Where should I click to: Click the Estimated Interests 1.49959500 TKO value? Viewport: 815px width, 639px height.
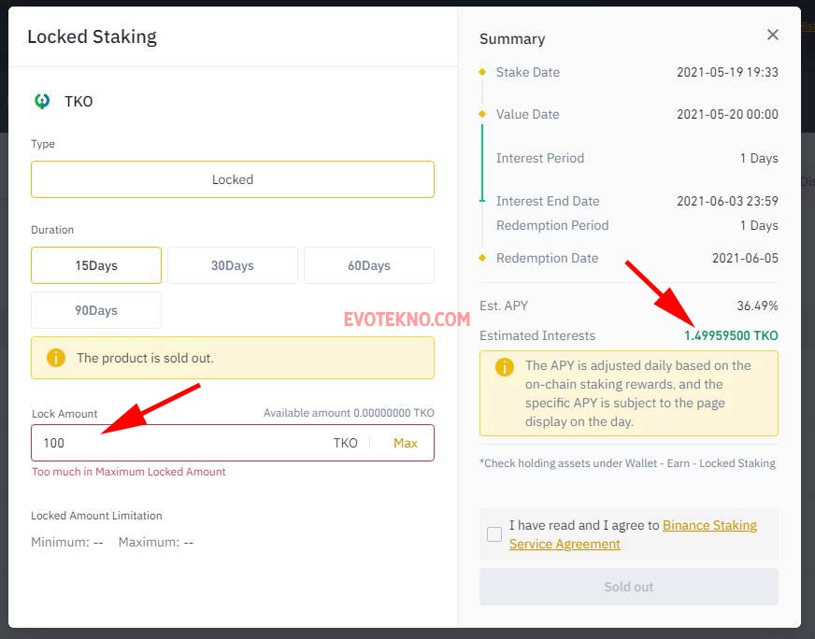(x=731, y=335)
